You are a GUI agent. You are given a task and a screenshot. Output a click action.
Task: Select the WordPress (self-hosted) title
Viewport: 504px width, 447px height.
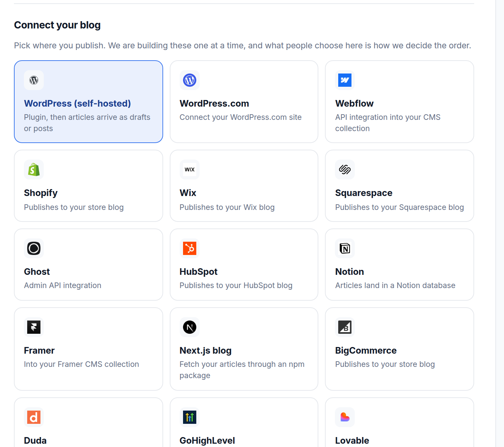tap(77, 103)
